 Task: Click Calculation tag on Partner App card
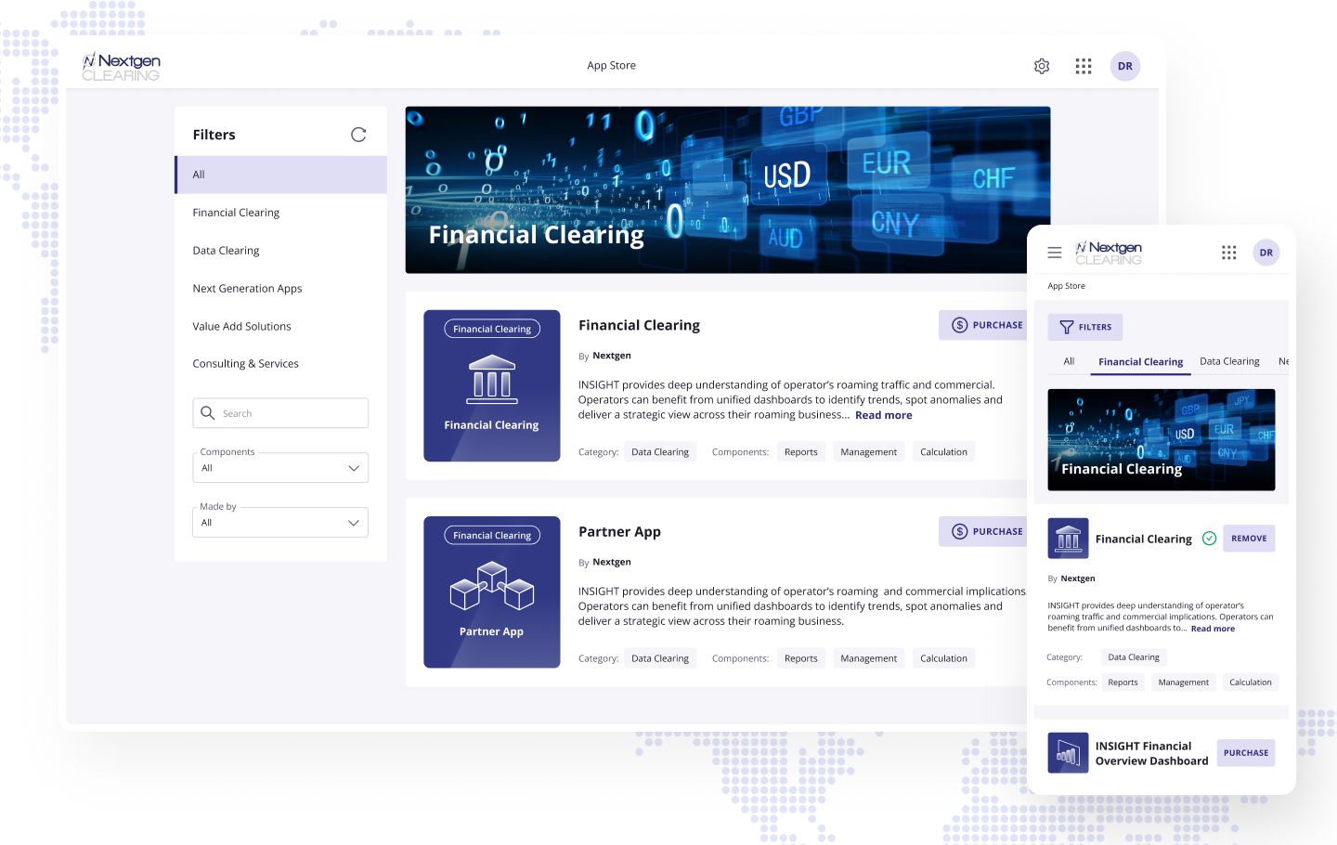(x=943, y=658)
